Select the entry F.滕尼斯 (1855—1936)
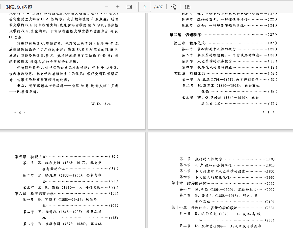Screen dimensions: 293x228 71,178
